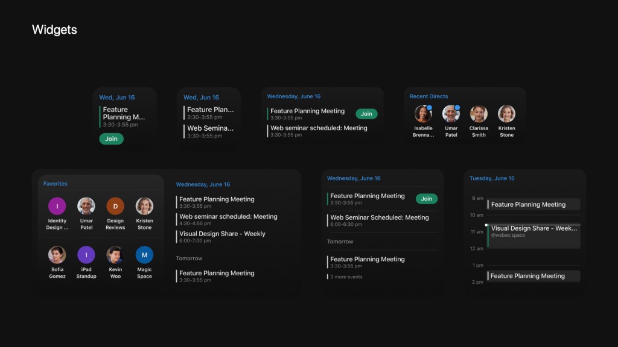Click the Design Reviews space icon
Image resolution: width=618 pixels, height=347 pixels.
pyautogui.click(x=115, y=206)
